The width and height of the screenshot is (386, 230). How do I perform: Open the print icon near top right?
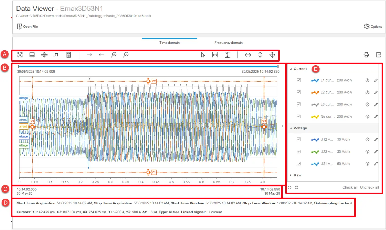point(366,55)
